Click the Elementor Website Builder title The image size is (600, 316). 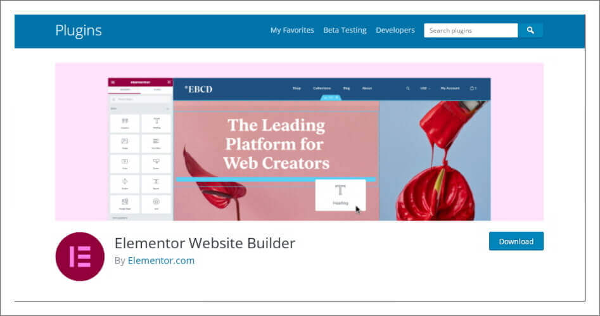(x=205, y=243)
